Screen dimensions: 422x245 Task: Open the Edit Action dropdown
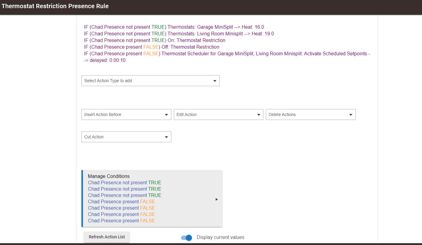[218, 114]
